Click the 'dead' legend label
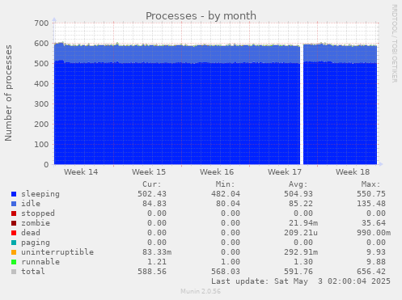Viewport: 402px width, 300px height. tap(31, 233)
